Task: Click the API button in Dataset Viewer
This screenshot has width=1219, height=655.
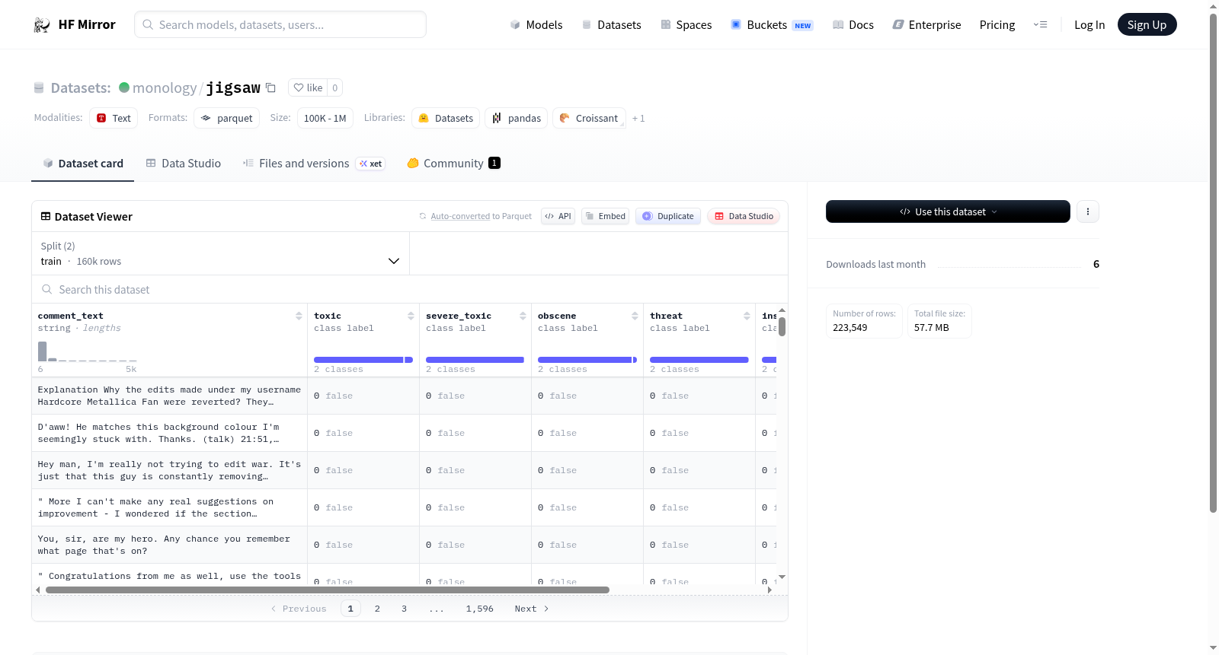Action: 558,216
